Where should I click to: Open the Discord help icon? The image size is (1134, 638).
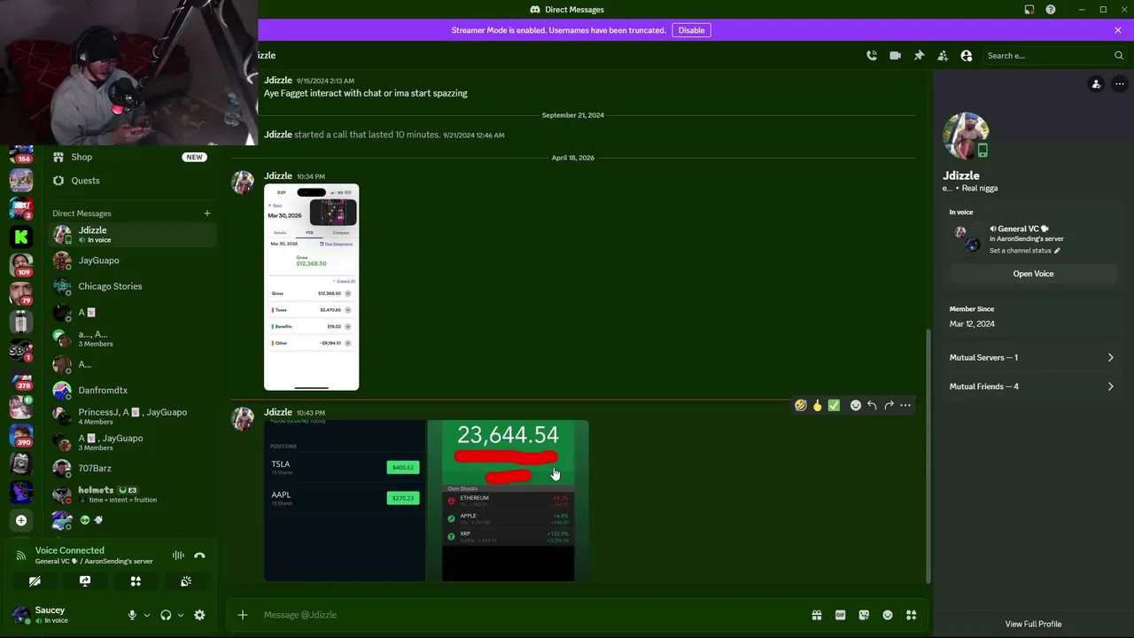pos(1051,10)
